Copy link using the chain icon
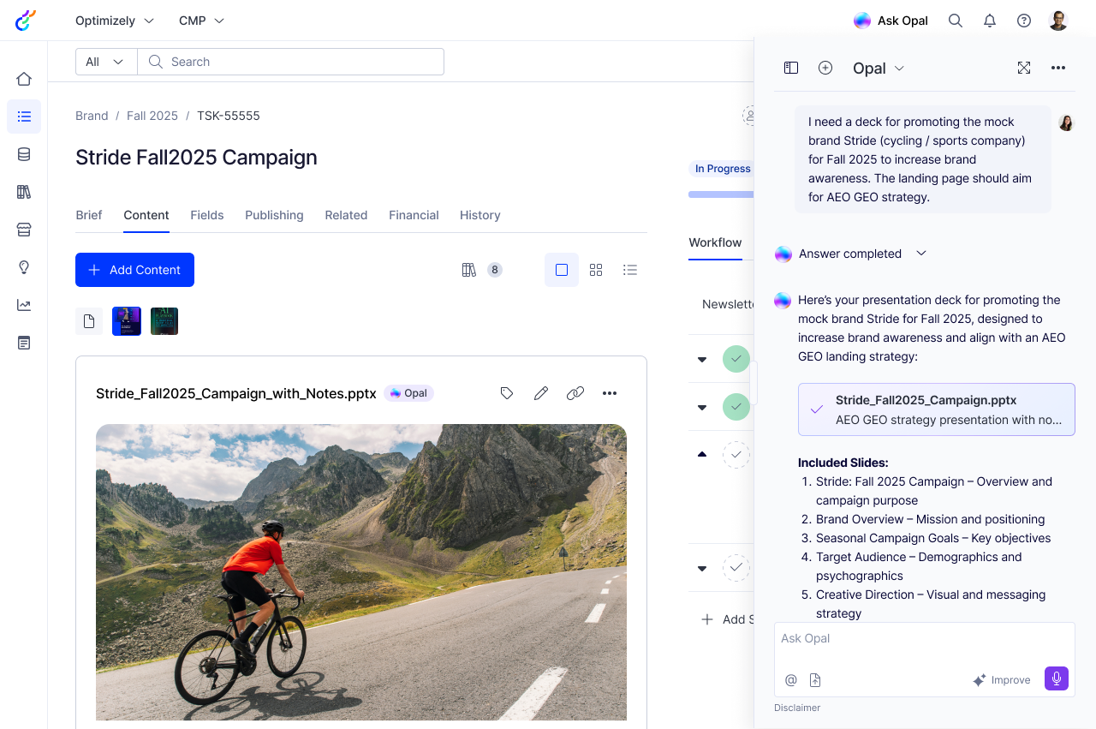 click(x=575, y=393)
